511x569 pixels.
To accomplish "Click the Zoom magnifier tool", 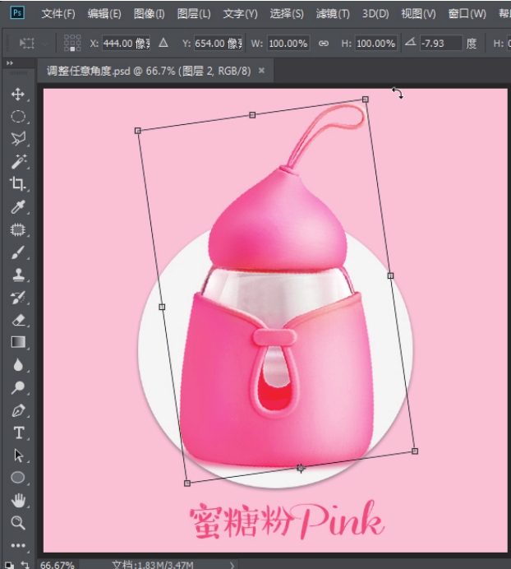I will (x=17, y=523).
